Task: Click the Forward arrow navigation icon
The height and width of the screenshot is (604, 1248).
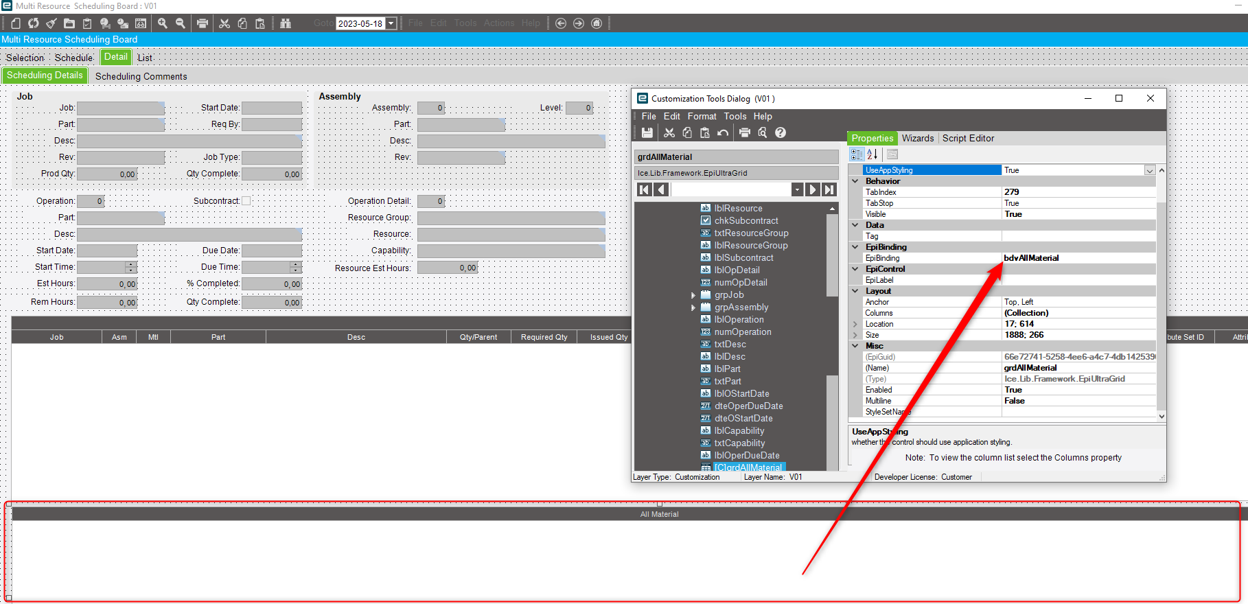Action: tap(579, 23)
